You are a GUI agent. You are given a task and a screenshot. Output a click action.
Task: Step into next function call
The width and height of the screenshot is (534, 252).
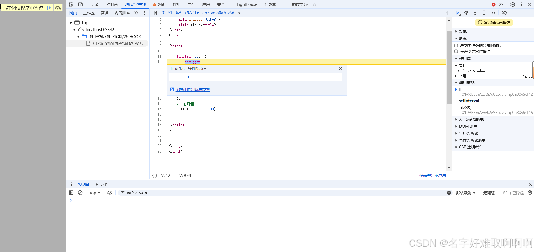click(x=475, y=13)
